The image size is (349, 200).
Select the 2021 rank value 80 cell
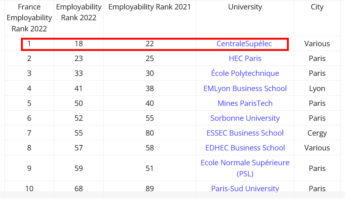pos(149,133)
